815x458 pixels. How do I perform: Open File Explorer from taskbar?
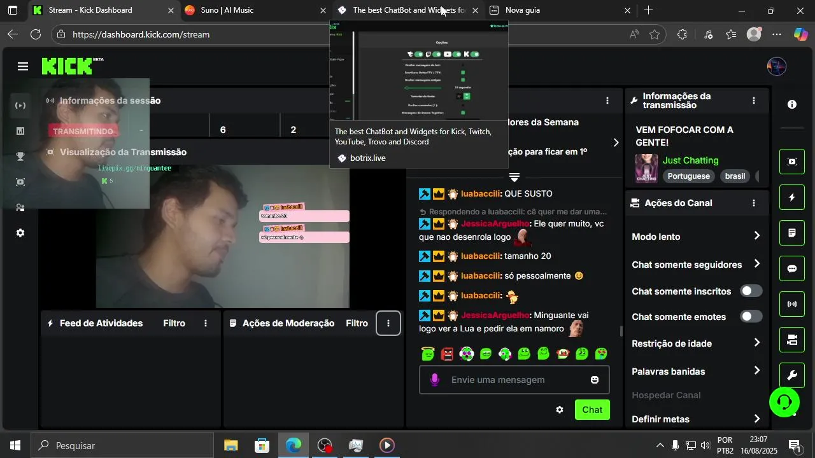click(x=230, y=445)
